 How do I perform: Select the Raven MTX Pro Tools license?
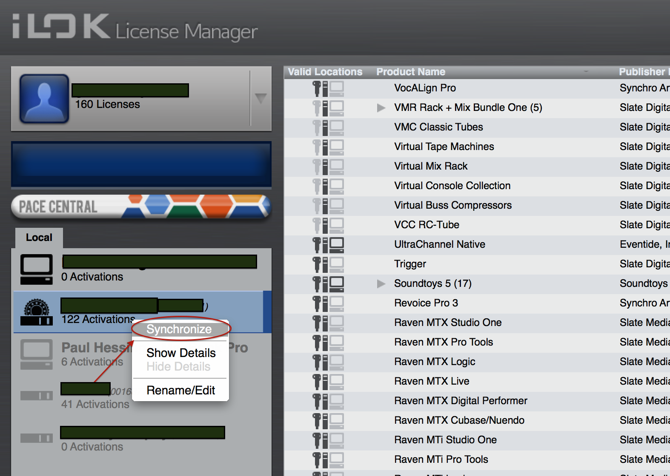click(477, 343)
